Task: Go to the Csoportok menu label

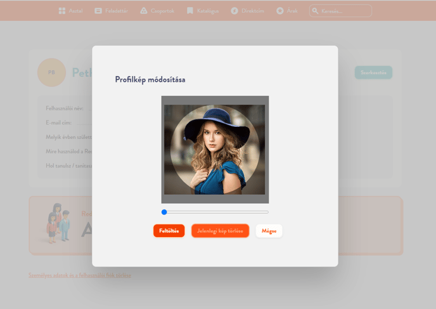Action: [162, 11]
